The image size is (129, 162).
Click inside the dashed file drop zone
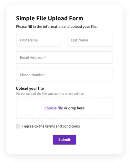tap(64, 108)
